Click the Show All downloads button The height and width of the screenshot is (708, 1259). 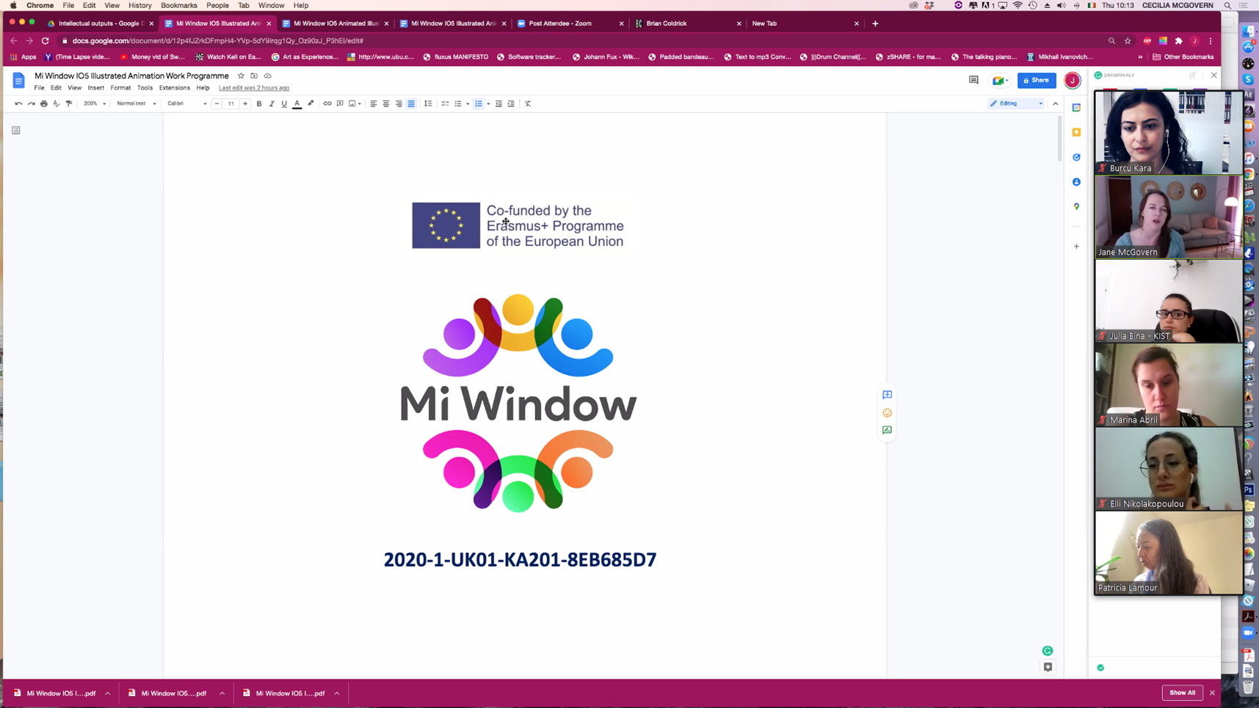click(1181, 693)
